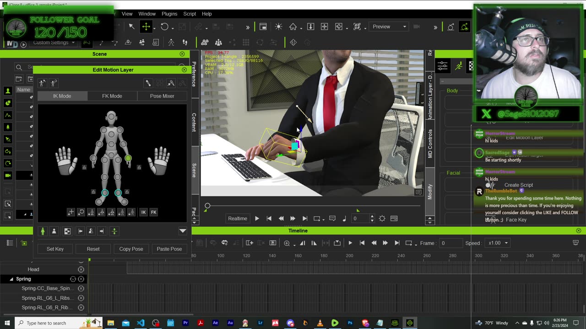Click the Set Key button
586x329 pixels.
[x=55, y=249]
